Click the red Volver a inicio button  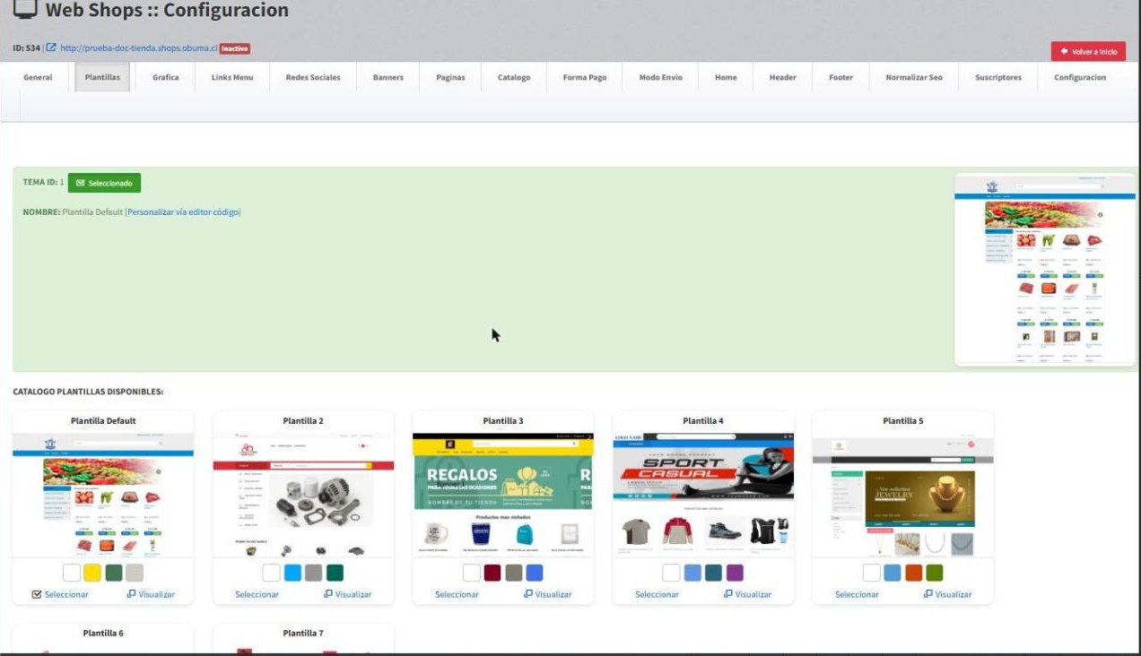coord(1088,52)
